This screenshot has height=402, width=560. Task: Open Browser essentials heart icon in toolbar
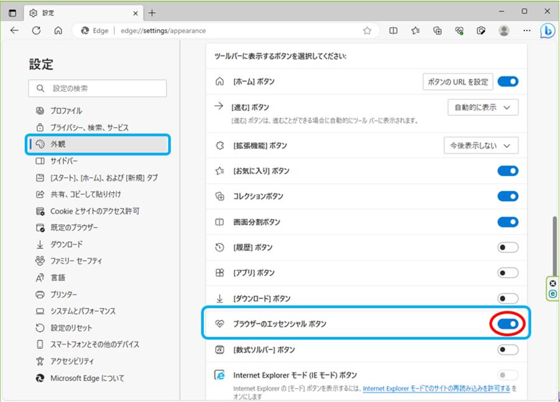460,30
